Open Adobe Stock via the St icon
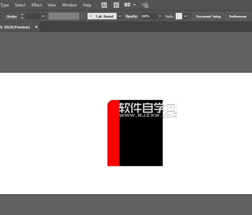252x215 pixels. click(116, 5)
